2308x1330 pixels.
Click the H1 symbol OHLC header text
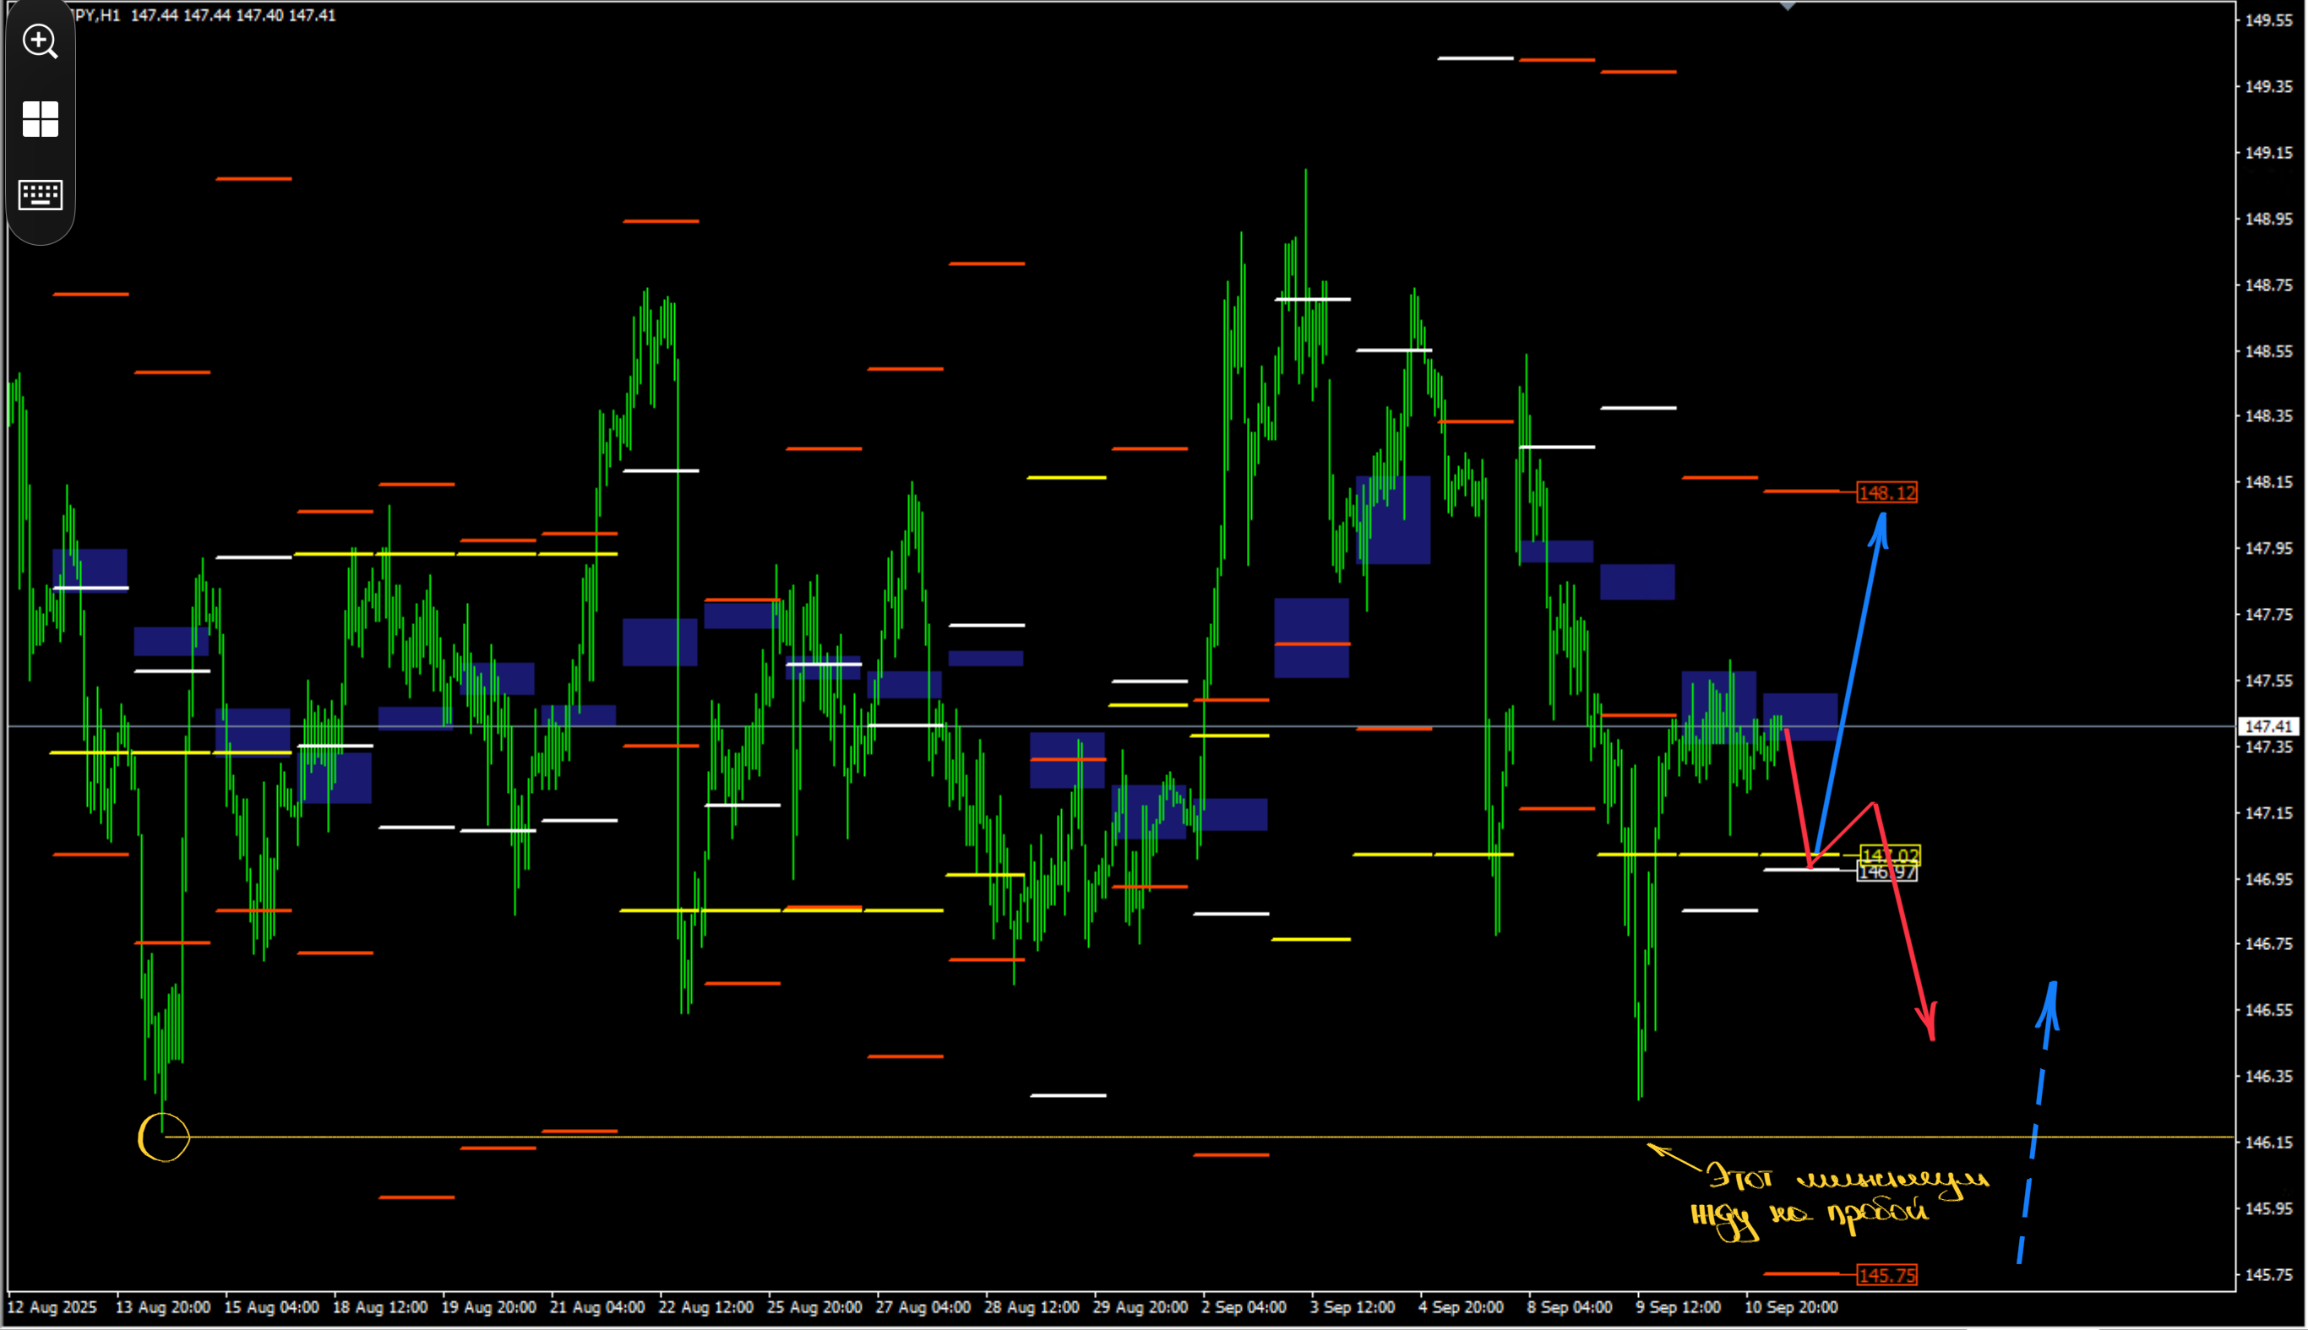(203, 15)
